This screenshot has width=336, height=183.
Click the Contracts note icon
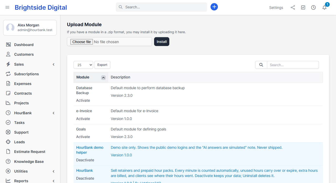coord(8,93)
